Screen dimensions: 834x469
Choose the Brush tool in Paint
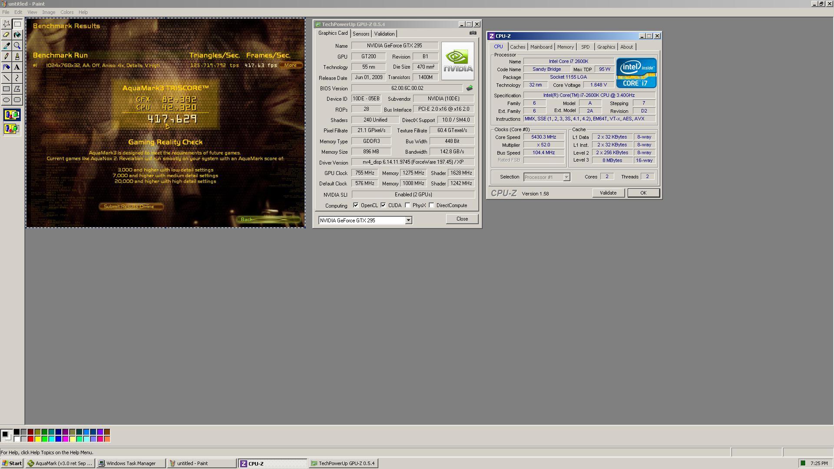[x=17, y=56]
